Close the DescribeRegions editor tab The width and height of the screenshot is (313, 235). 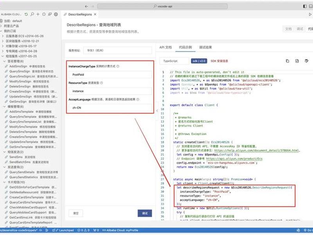click(x=95, y=14)
